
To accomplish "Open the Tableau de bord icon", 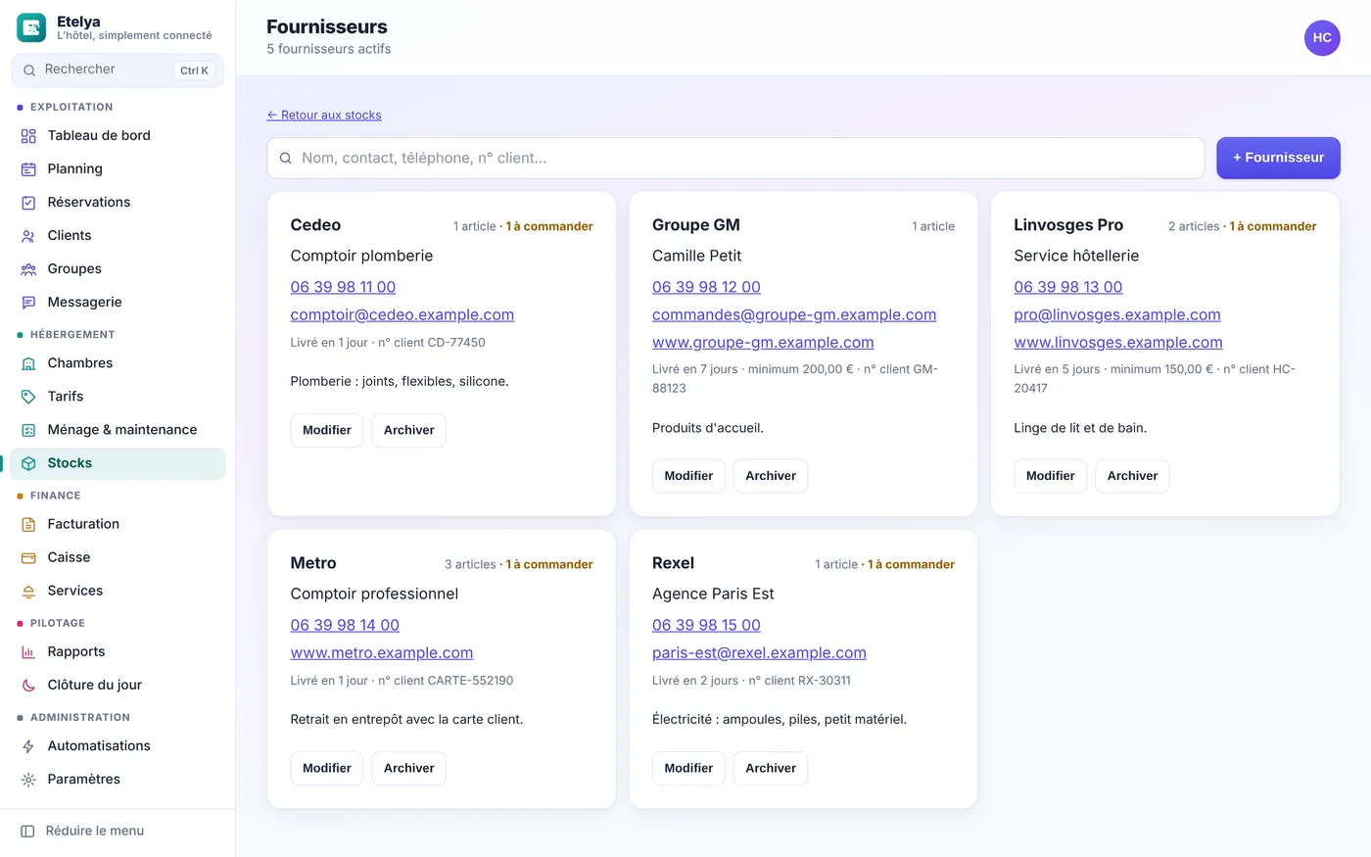I will 28,136.
